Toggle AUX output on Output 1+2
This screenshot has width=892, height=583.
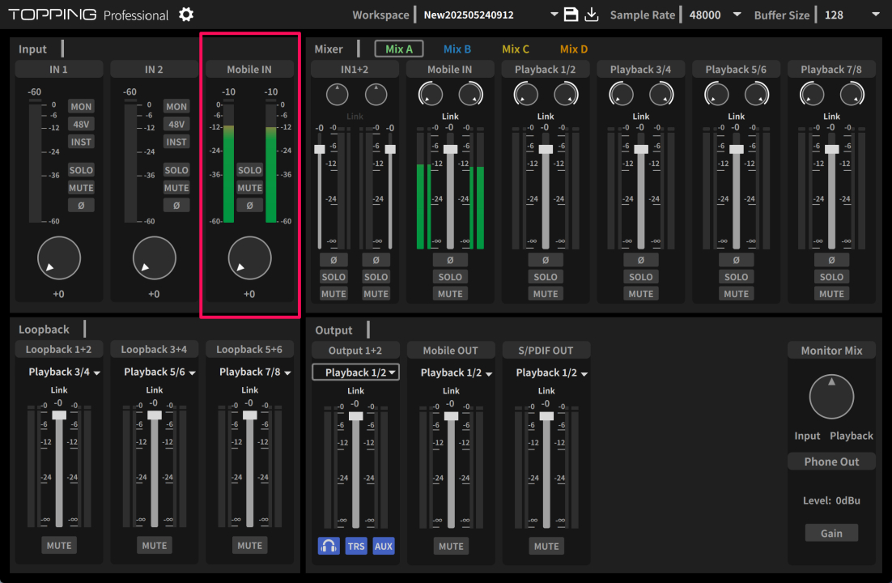(384, 546)
